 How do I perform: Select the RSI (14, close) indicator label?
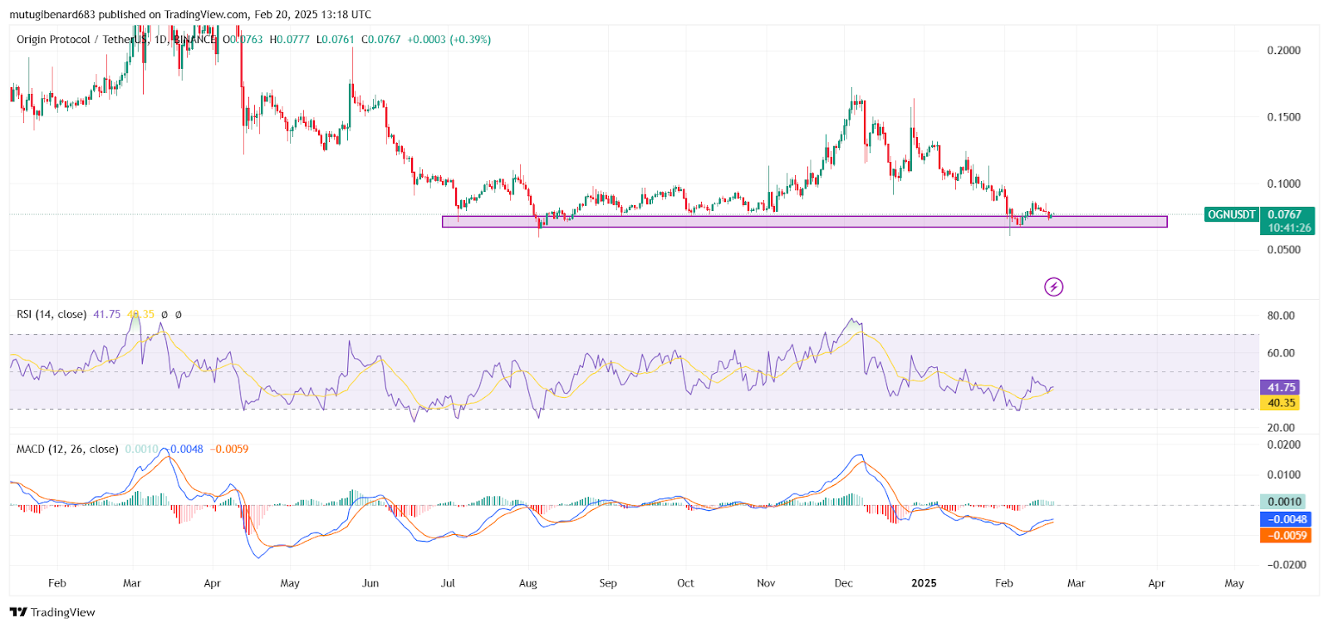click(51, 315)
